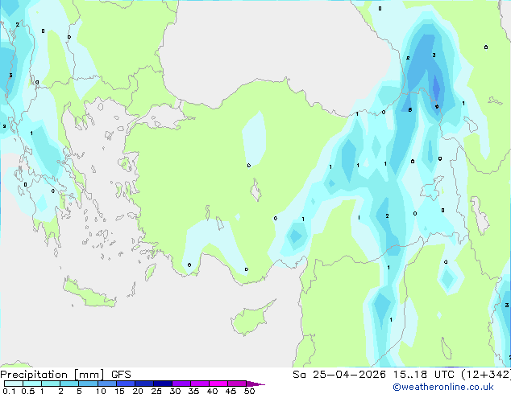Click the above-50 mm legend arrow tip
The height and width of the screenshot is (394, 511).
coord(255,384)
